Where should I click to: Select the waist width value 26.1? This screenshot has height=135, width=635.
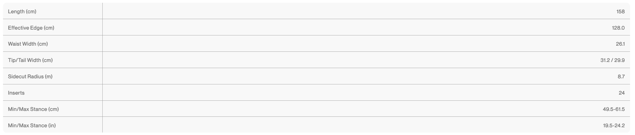click(620, 44)
